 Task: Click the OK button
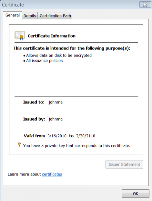point(135,194)
